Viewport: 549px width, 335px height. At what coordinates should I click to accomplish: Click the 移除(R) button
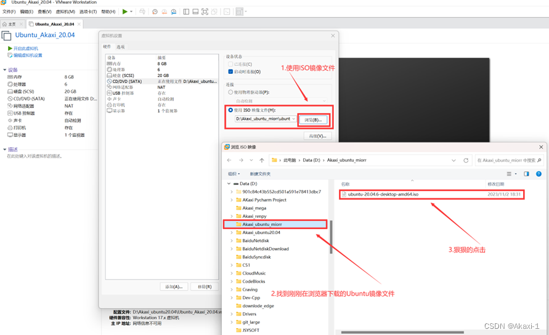205,287
